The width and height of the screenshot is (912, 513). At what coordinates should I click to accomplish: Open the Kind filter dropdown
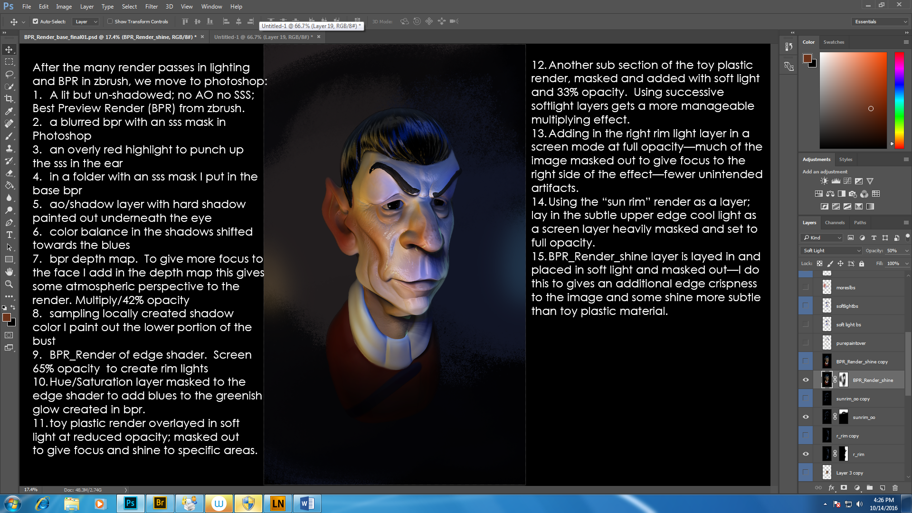coord(821,237)
